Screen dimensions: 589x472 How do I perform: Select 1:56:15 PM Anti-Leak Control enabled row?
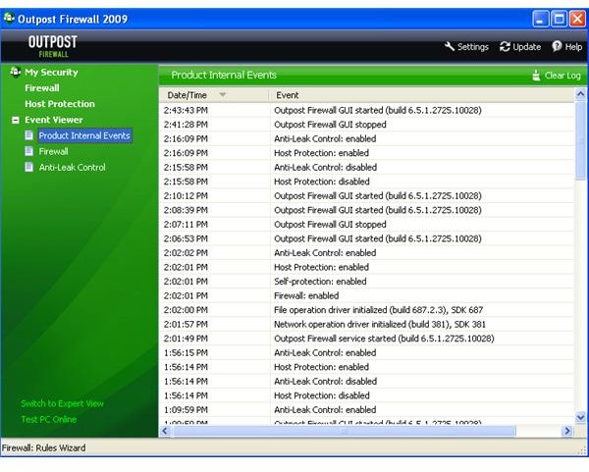tap(366, 352)
